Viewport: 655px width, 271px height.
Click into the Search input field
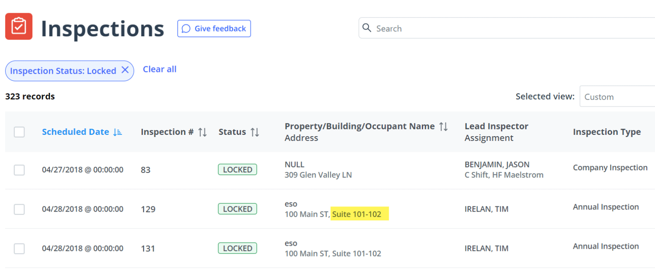click(502, 28)
